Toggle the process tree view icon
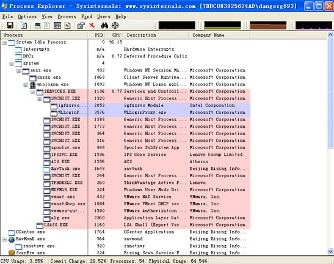Viewport: 334px width, 264px height. [x=47, y=26]
